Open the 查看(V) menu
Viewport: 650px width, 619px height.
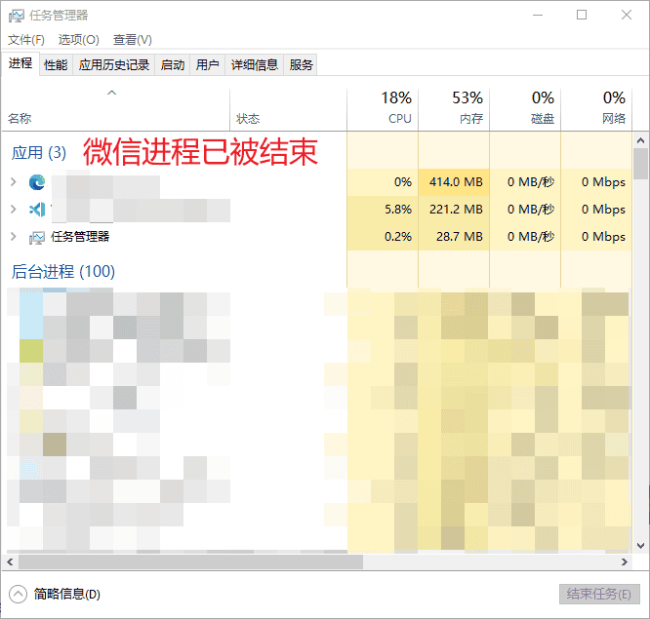132,40
